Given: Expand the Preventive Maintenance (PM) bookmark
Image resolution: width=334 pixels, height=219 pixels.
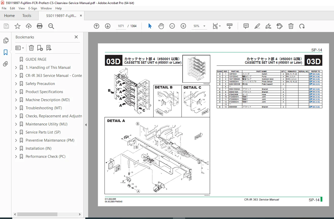Looking at the screenshot, I should click(16, 140).
